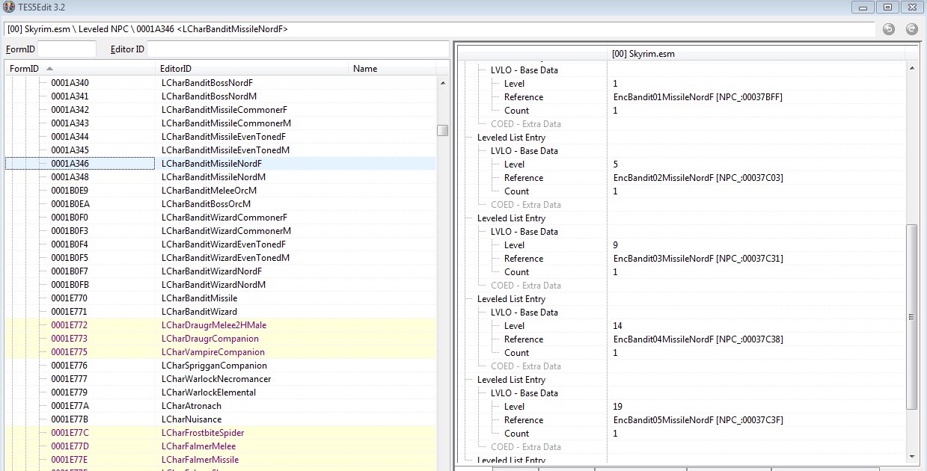Image resolution: width=927 pixels, height=471 pixels.
Task: Click the [00] Skyrim.esm column header
Action: point(756,54)
